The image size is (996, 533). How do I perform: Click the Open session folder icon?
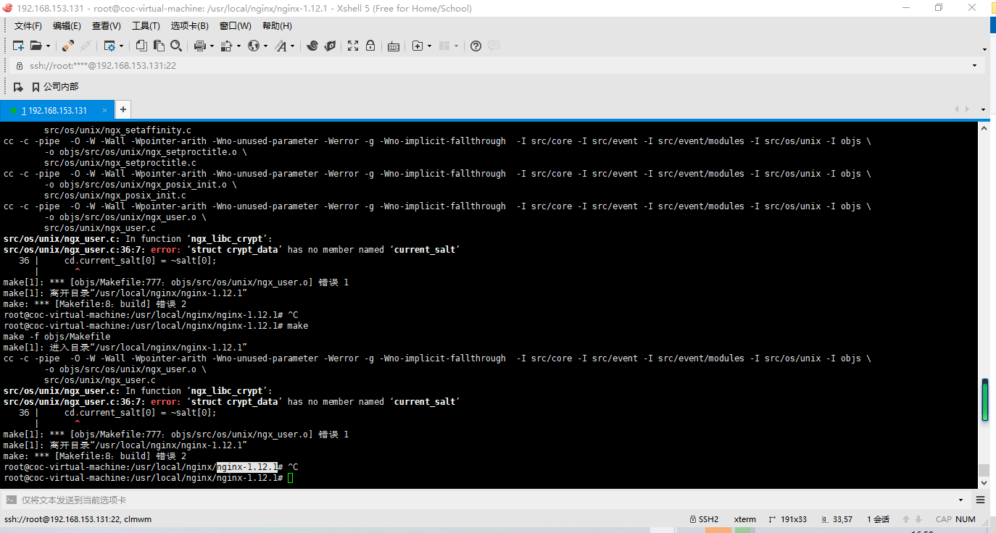(36, 46)
